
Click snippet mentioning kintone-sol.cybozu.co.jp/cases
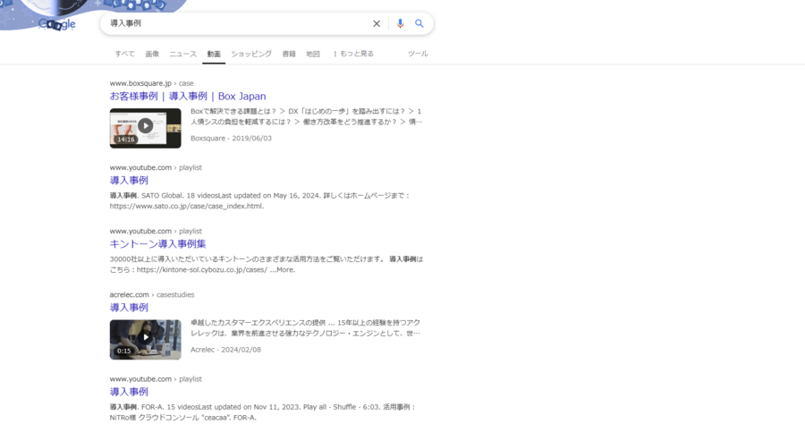pyautogui.click(x=267, y=265)
